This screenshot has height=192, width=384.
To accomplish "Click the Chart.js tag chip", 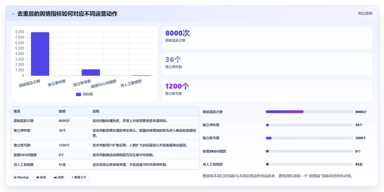I will pos(21,177).
